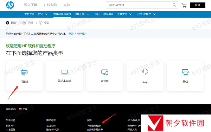This screenshot has height=132, width=211.
Task: Go to 支持主页 in the blue bar
Action: click(x=30, y=14)
